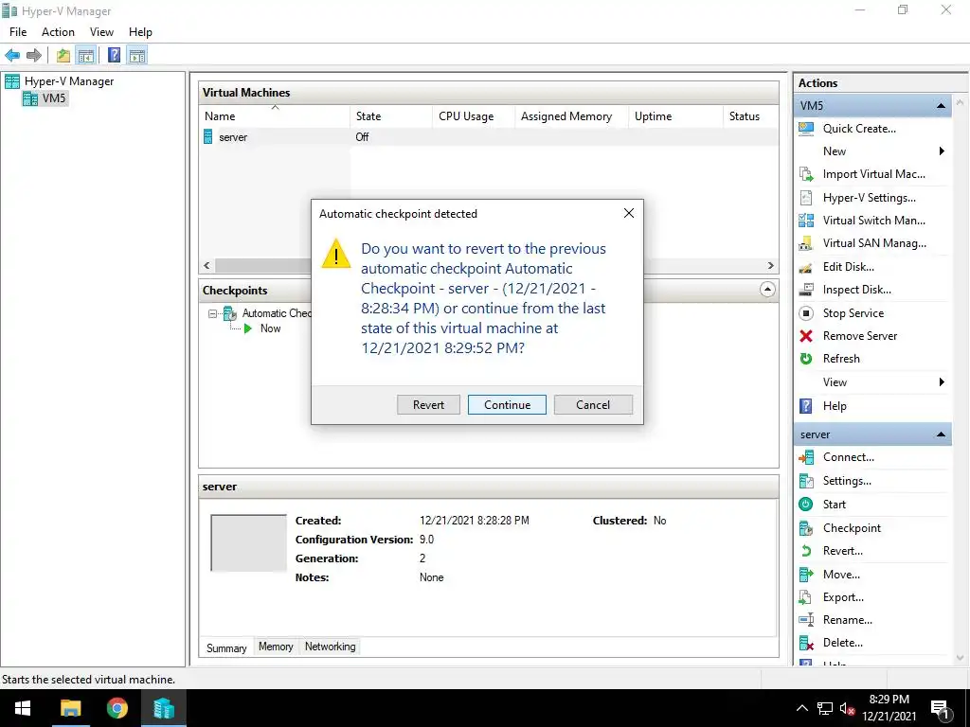Click the Connect icon under server actions
Screen dimensions: 970x727
pyautogui.click(x=806, y=457)
